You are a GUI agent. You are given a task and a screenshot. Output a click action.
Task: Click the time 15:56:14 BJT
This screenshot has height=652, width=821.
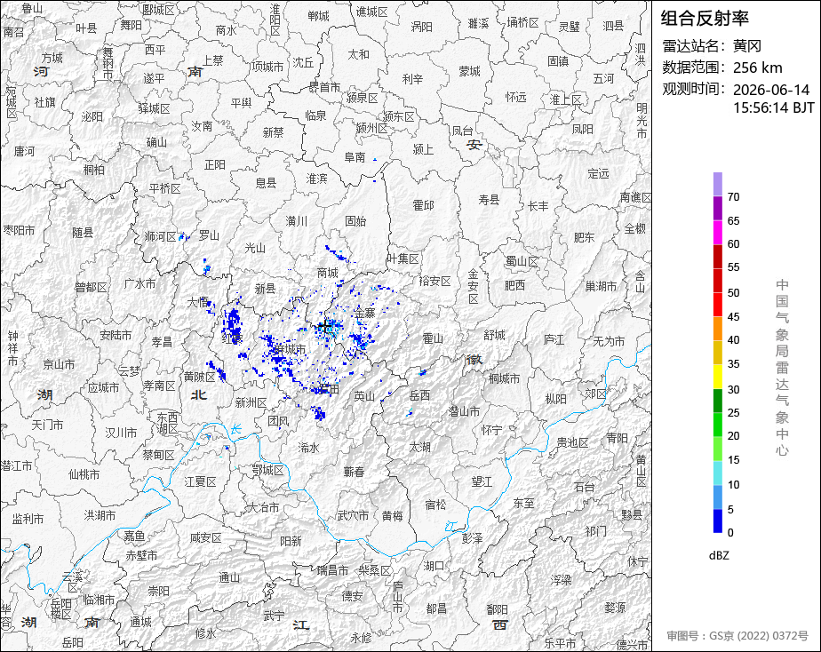pyautogui.click(x=773, y=107)
